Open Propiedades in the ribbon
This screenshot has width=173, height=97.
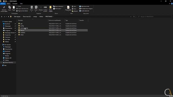68,9
